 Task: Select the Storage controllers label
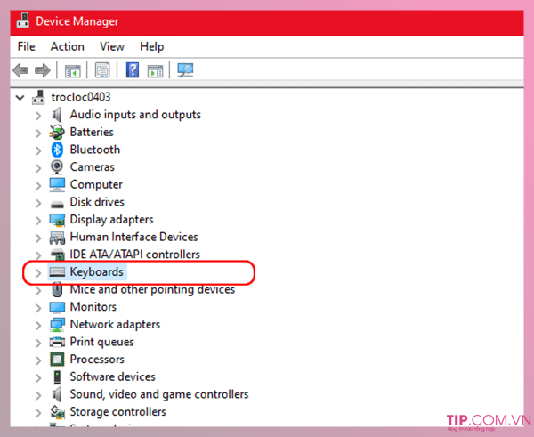(117, 412)
